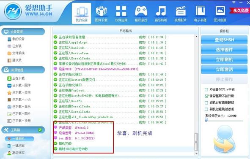Click the 永久免费 ribbon badge
This screenshot has height=159, width=250.
tap(240, 11)
